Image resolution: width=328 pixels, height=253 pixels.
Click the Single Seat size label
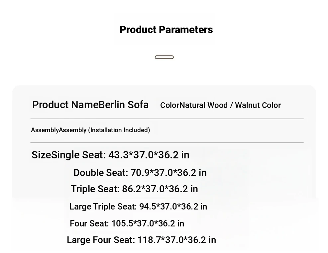click(78, 155)
